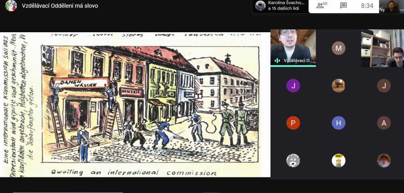Screen dimensions: 404x193
Task: Select participant tile with brown J avatar
Action: tap(384, 85)
